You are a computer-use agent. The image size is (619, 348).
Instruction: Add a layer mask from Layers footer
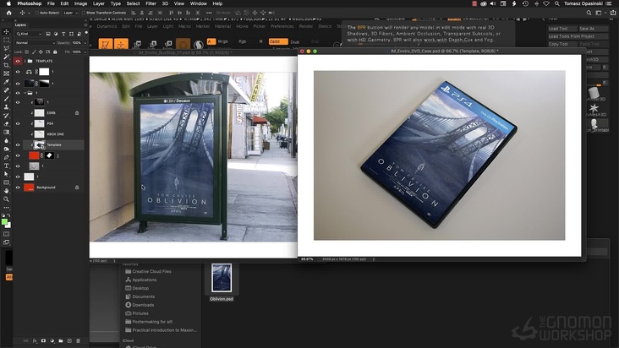coord(43,340)
